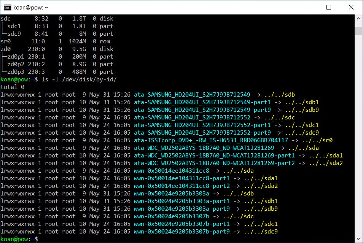Click ata-SAMSUNG_HD204UI_S2H7J9JB712549-part9 entry
The image size is (363, 243).
(x=202, y=110)
